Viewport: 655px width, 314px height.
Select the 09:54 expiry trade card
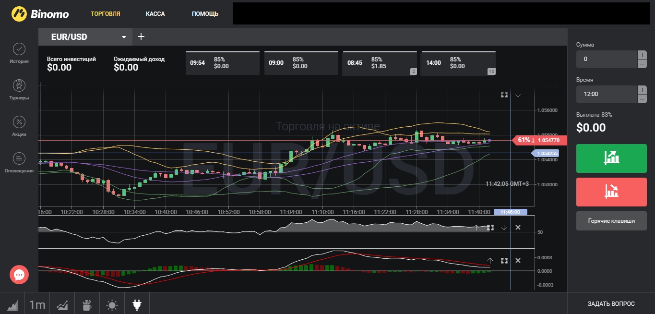222,63
